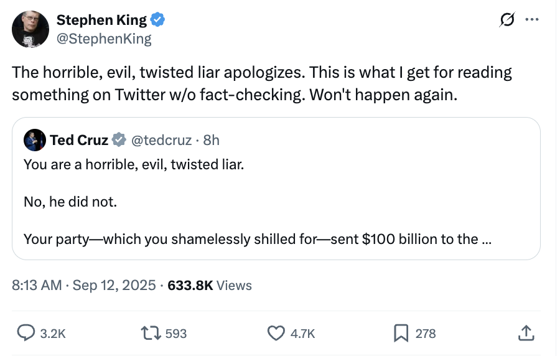Open the Stephen King display name link
The height and width of the screenshot is (356, 560).
(101, 20)
